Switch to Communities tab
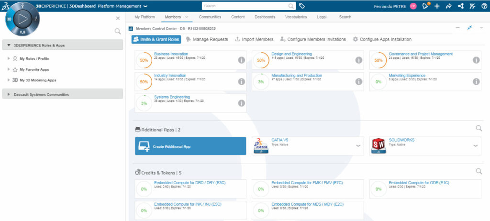Image resolution: width=490 pixels, height=221 pixels. 210,17
